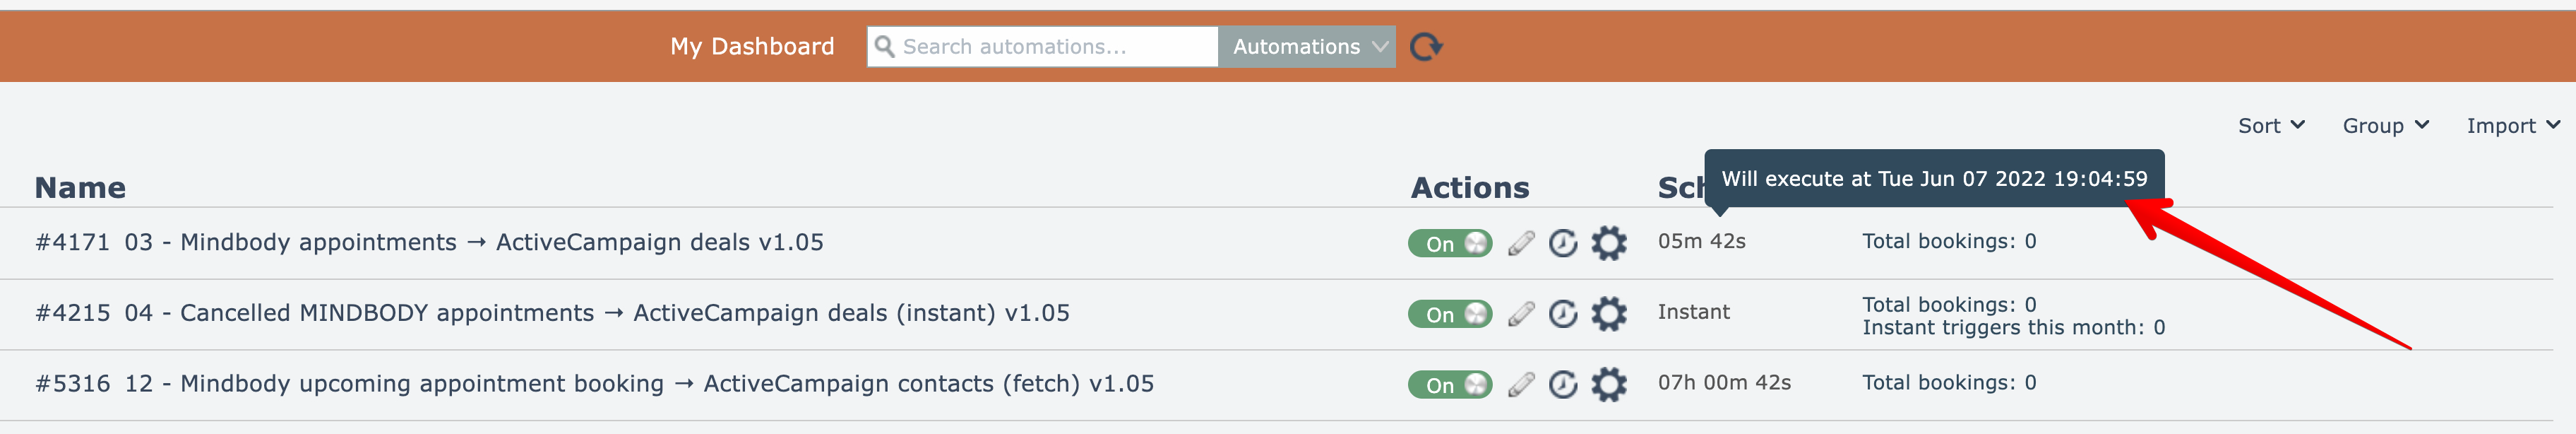2576x434 pixels.
Task: Edit automation #4215 with pencil icon
Action: coord(1521,314)
